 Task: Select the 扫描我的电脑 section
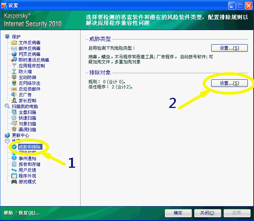point(25,107)
